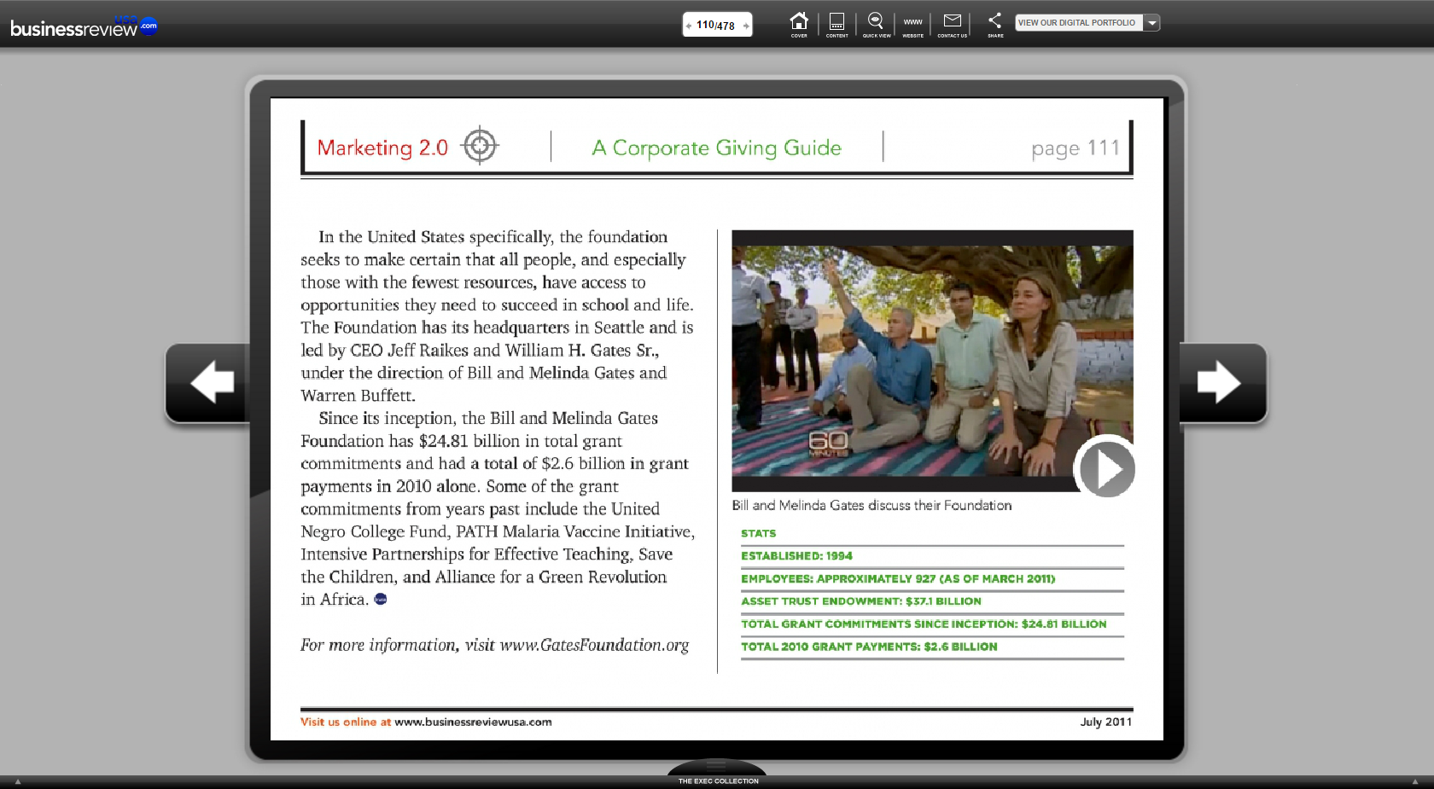Go to the magazine cover via home icon

[x=798, y=23]
